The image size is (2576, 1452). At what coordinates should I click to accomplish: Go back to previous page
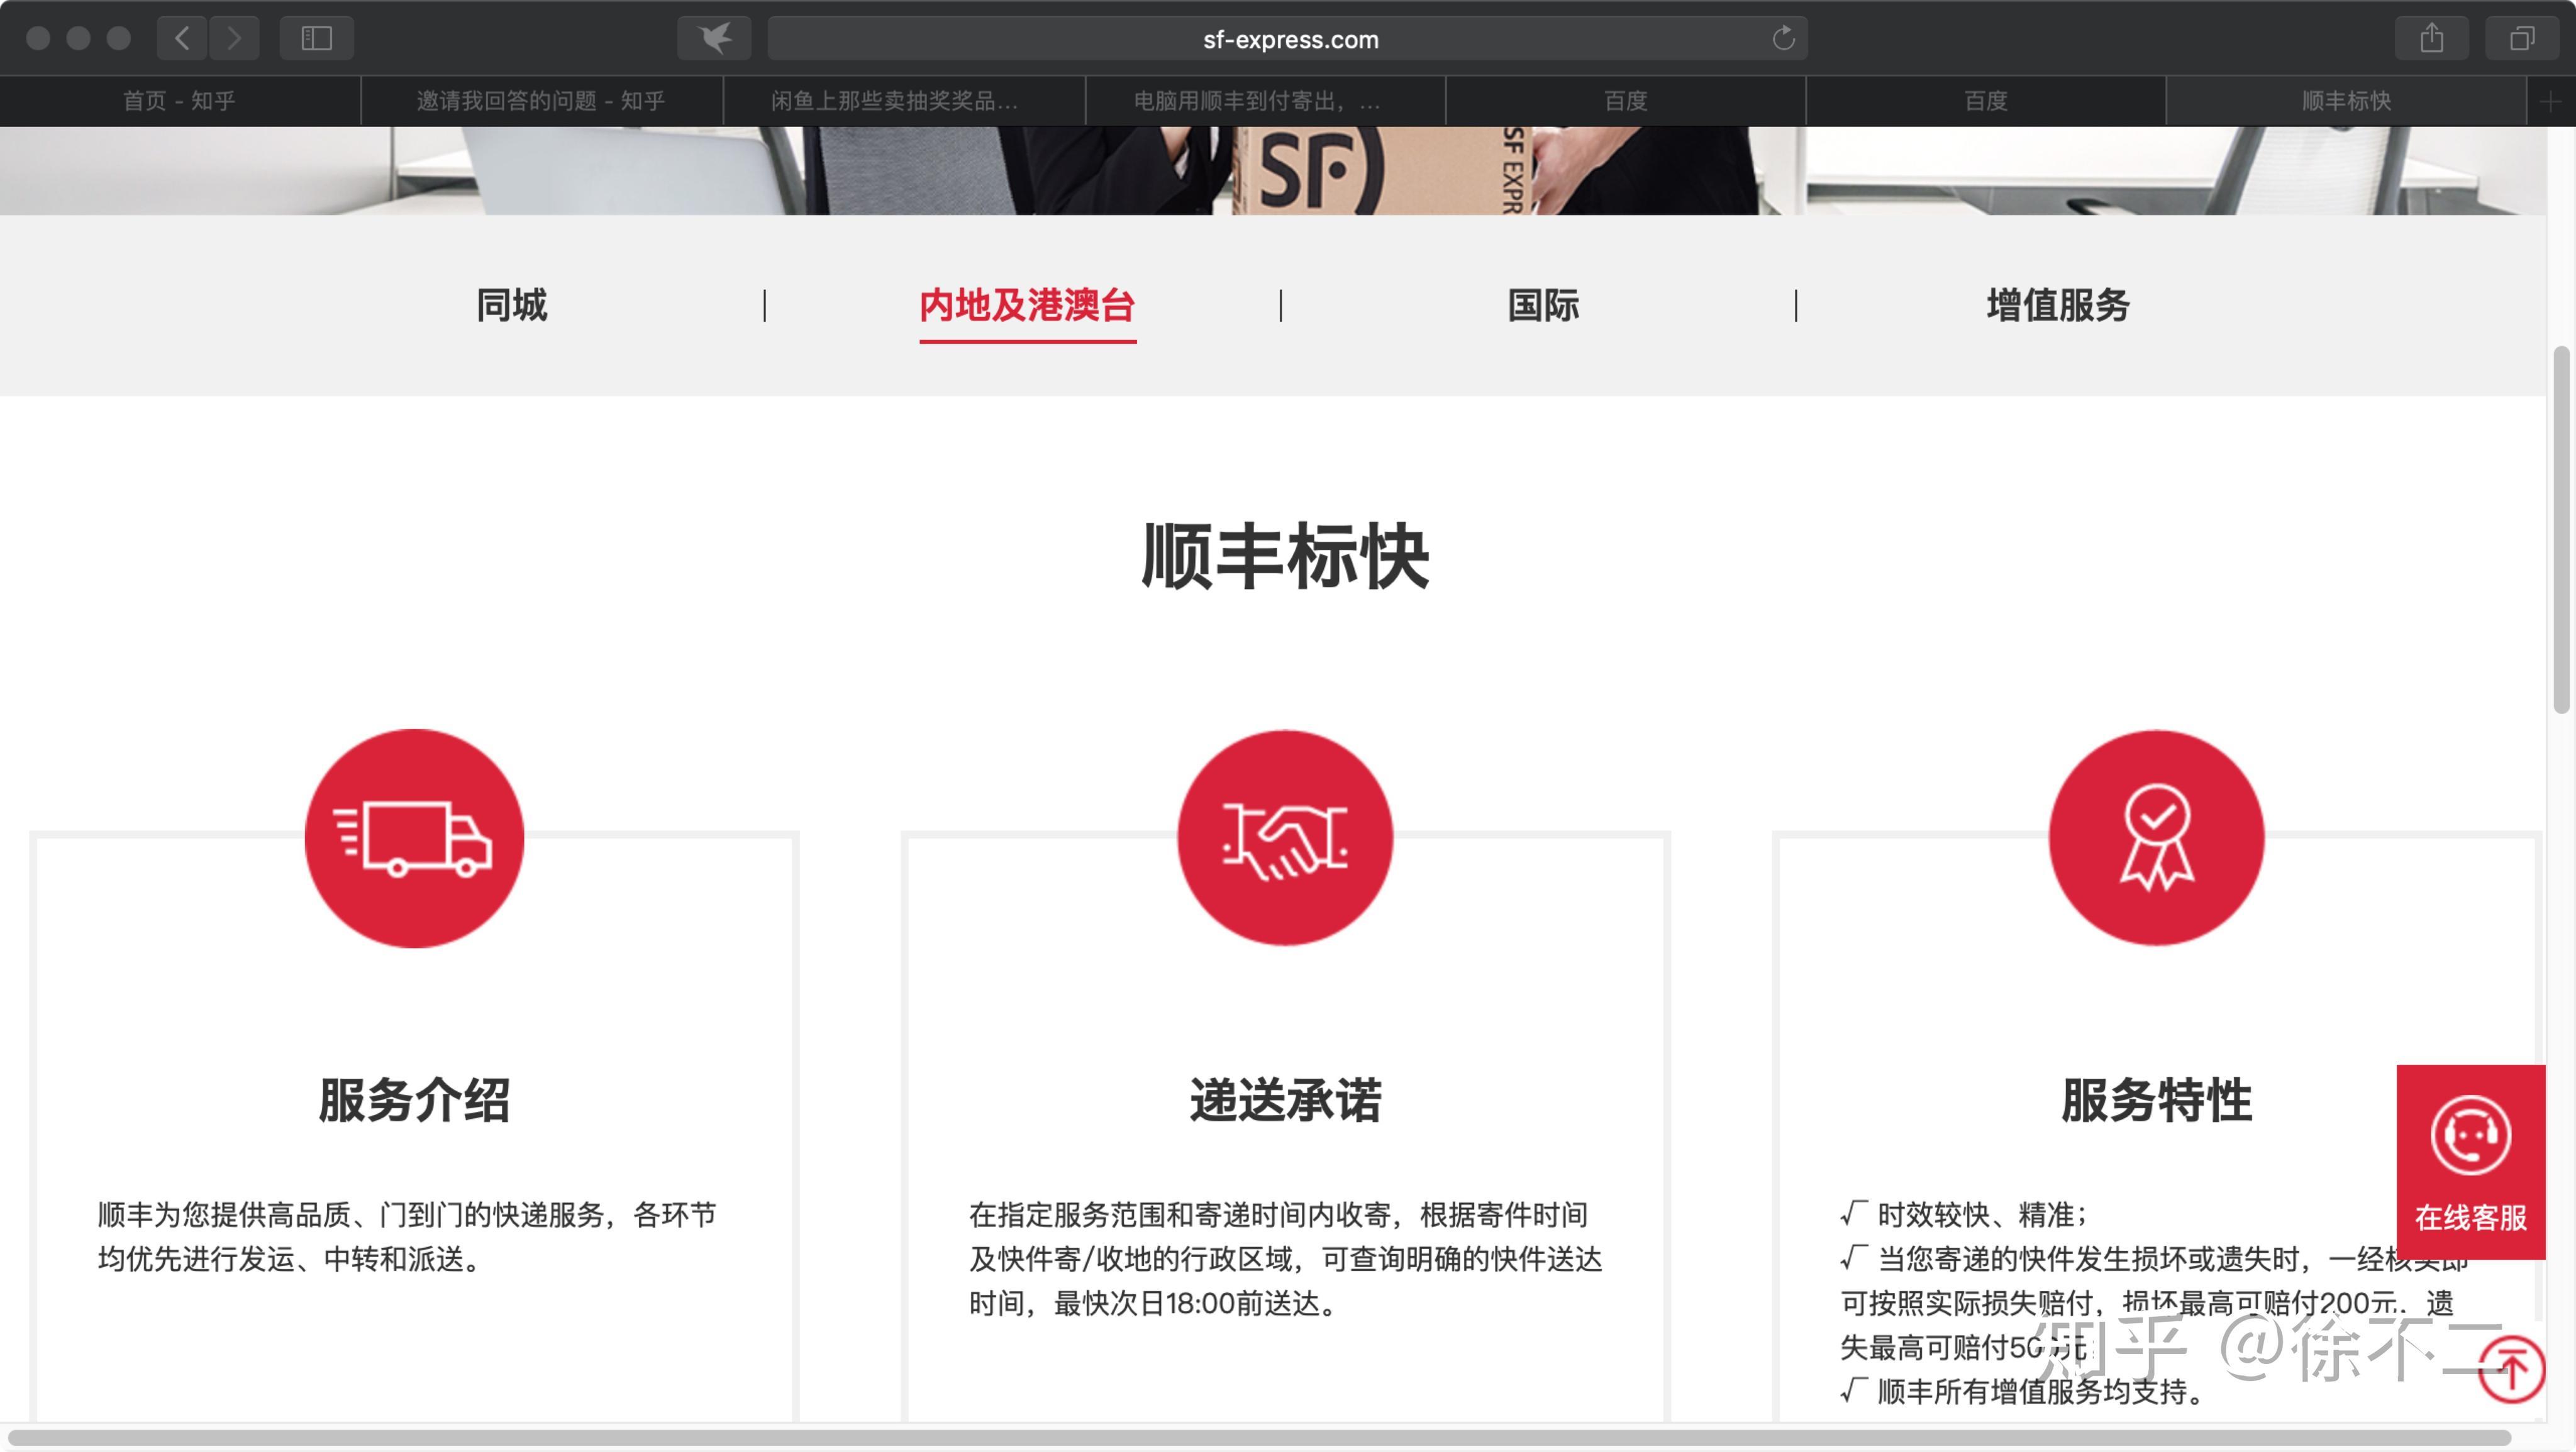tap(182, 39)
